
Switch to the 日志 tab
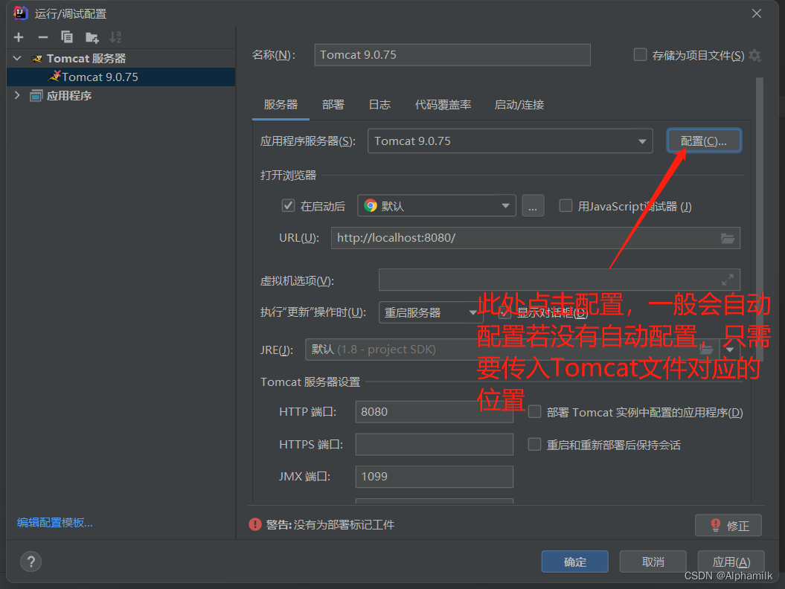point(379,105)
